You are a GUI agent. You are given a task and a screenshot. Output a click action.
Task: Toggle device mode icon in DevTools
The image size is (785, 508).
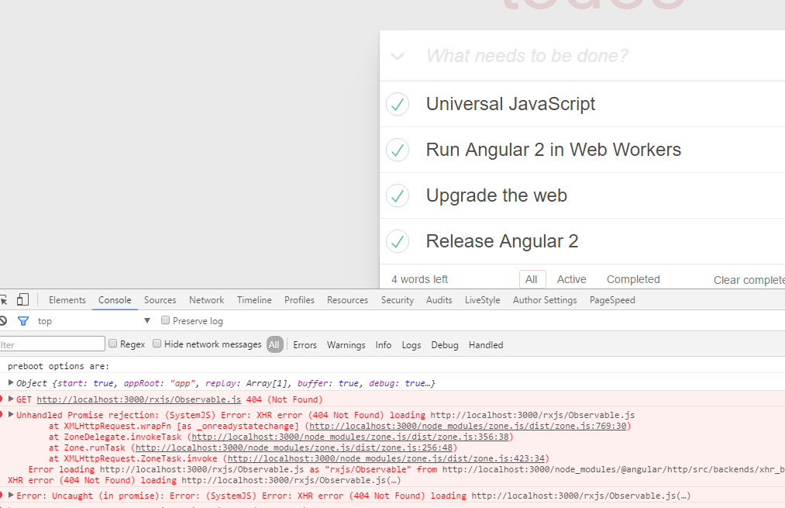pyautogui.click(x=22, y=299)
